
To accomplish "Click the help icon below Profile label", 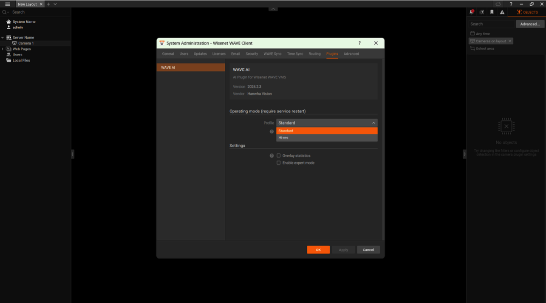I will (x=272, y=131).
